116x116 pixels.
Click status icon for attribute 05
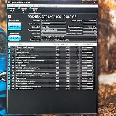click(x=9, y=58)
